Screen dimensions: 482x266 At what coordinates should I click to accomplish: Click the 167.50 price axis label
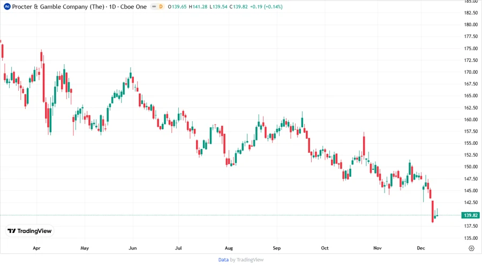pos(471,84)
